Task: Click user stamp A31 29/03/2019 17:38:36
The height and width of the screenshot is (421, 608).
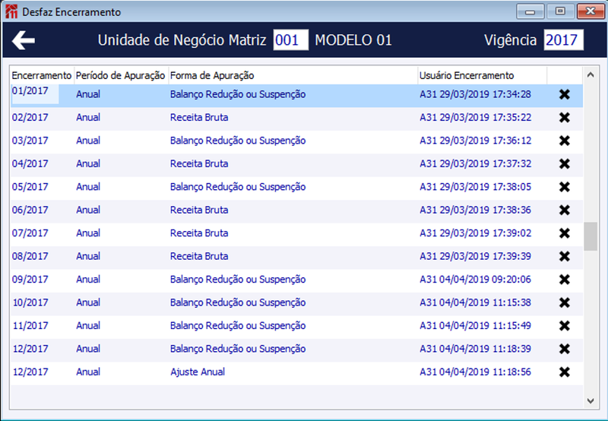Action: pos(475,210)
